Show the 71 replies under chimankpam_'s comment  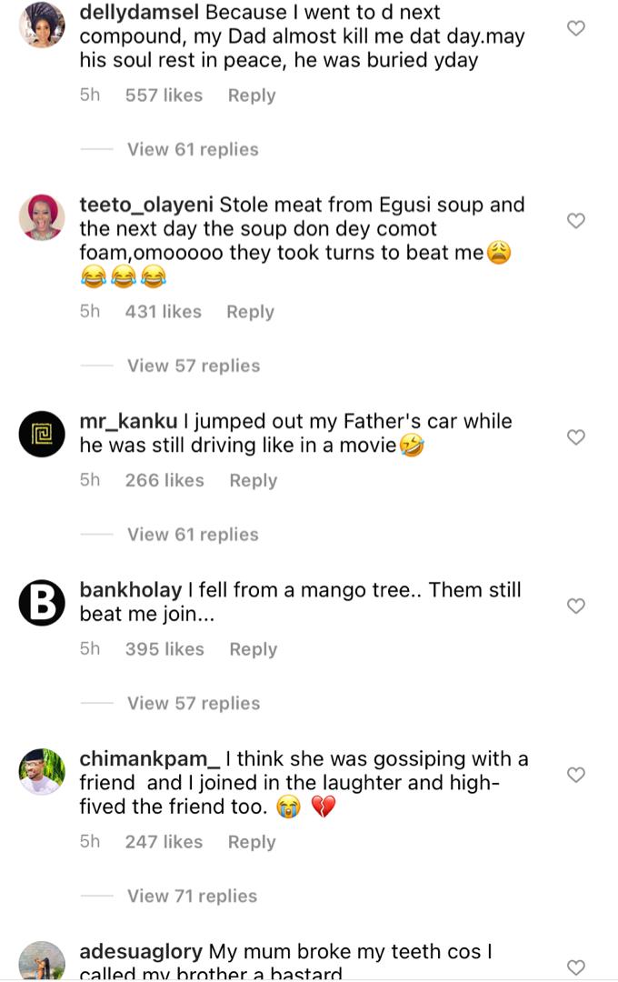tap(193, 896)
